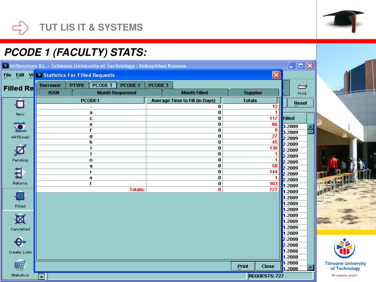Screen dimensions: 376x282
Task: Select the PCODE 1 tab
Action: click(102, 85)
